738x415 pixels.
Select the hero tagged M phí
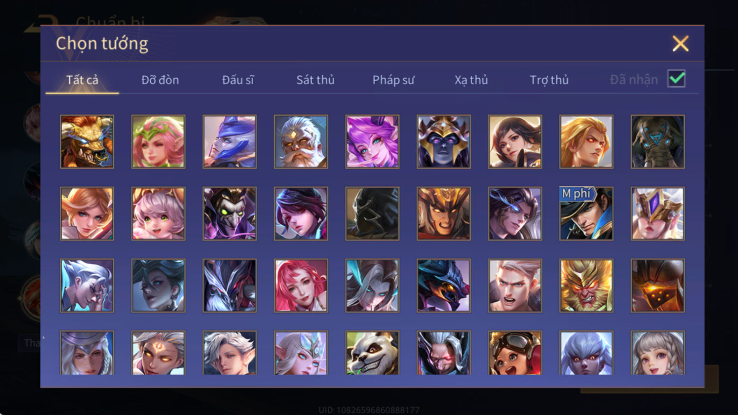(x=586, y=214)
